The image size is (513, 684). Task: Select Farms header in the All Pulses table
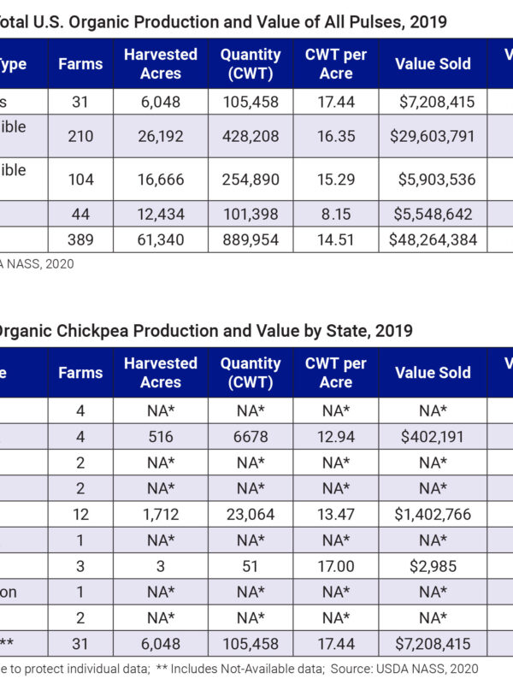80,63
